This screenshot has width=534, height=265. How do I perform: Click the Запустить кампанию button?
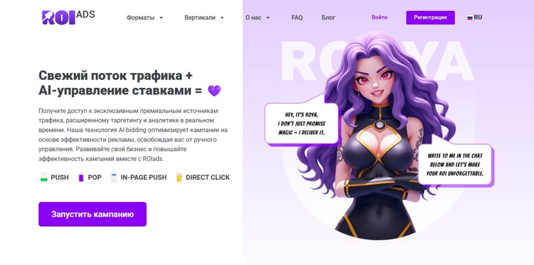pos(92,214)
